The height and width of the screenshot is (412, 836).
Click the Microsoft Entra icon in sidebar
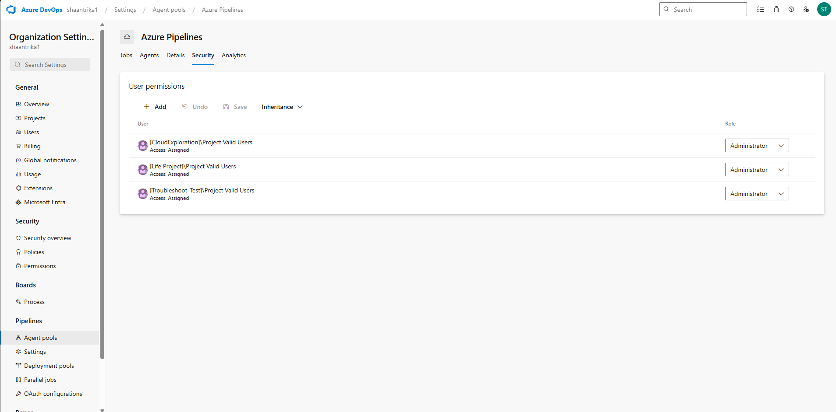coord(18,202)
